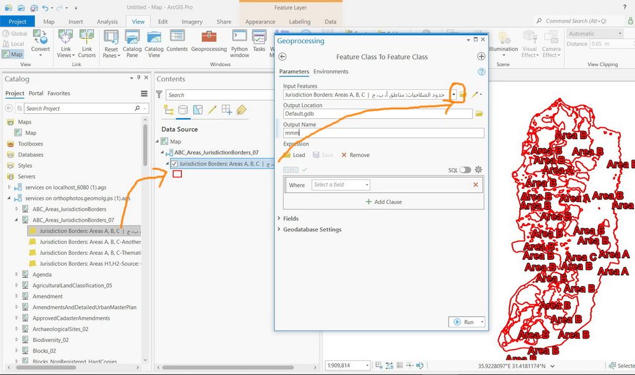This screenshot has width=635, height=375.
Task: Open the Favorites tab in Catalog
Action: click(59, 93)
